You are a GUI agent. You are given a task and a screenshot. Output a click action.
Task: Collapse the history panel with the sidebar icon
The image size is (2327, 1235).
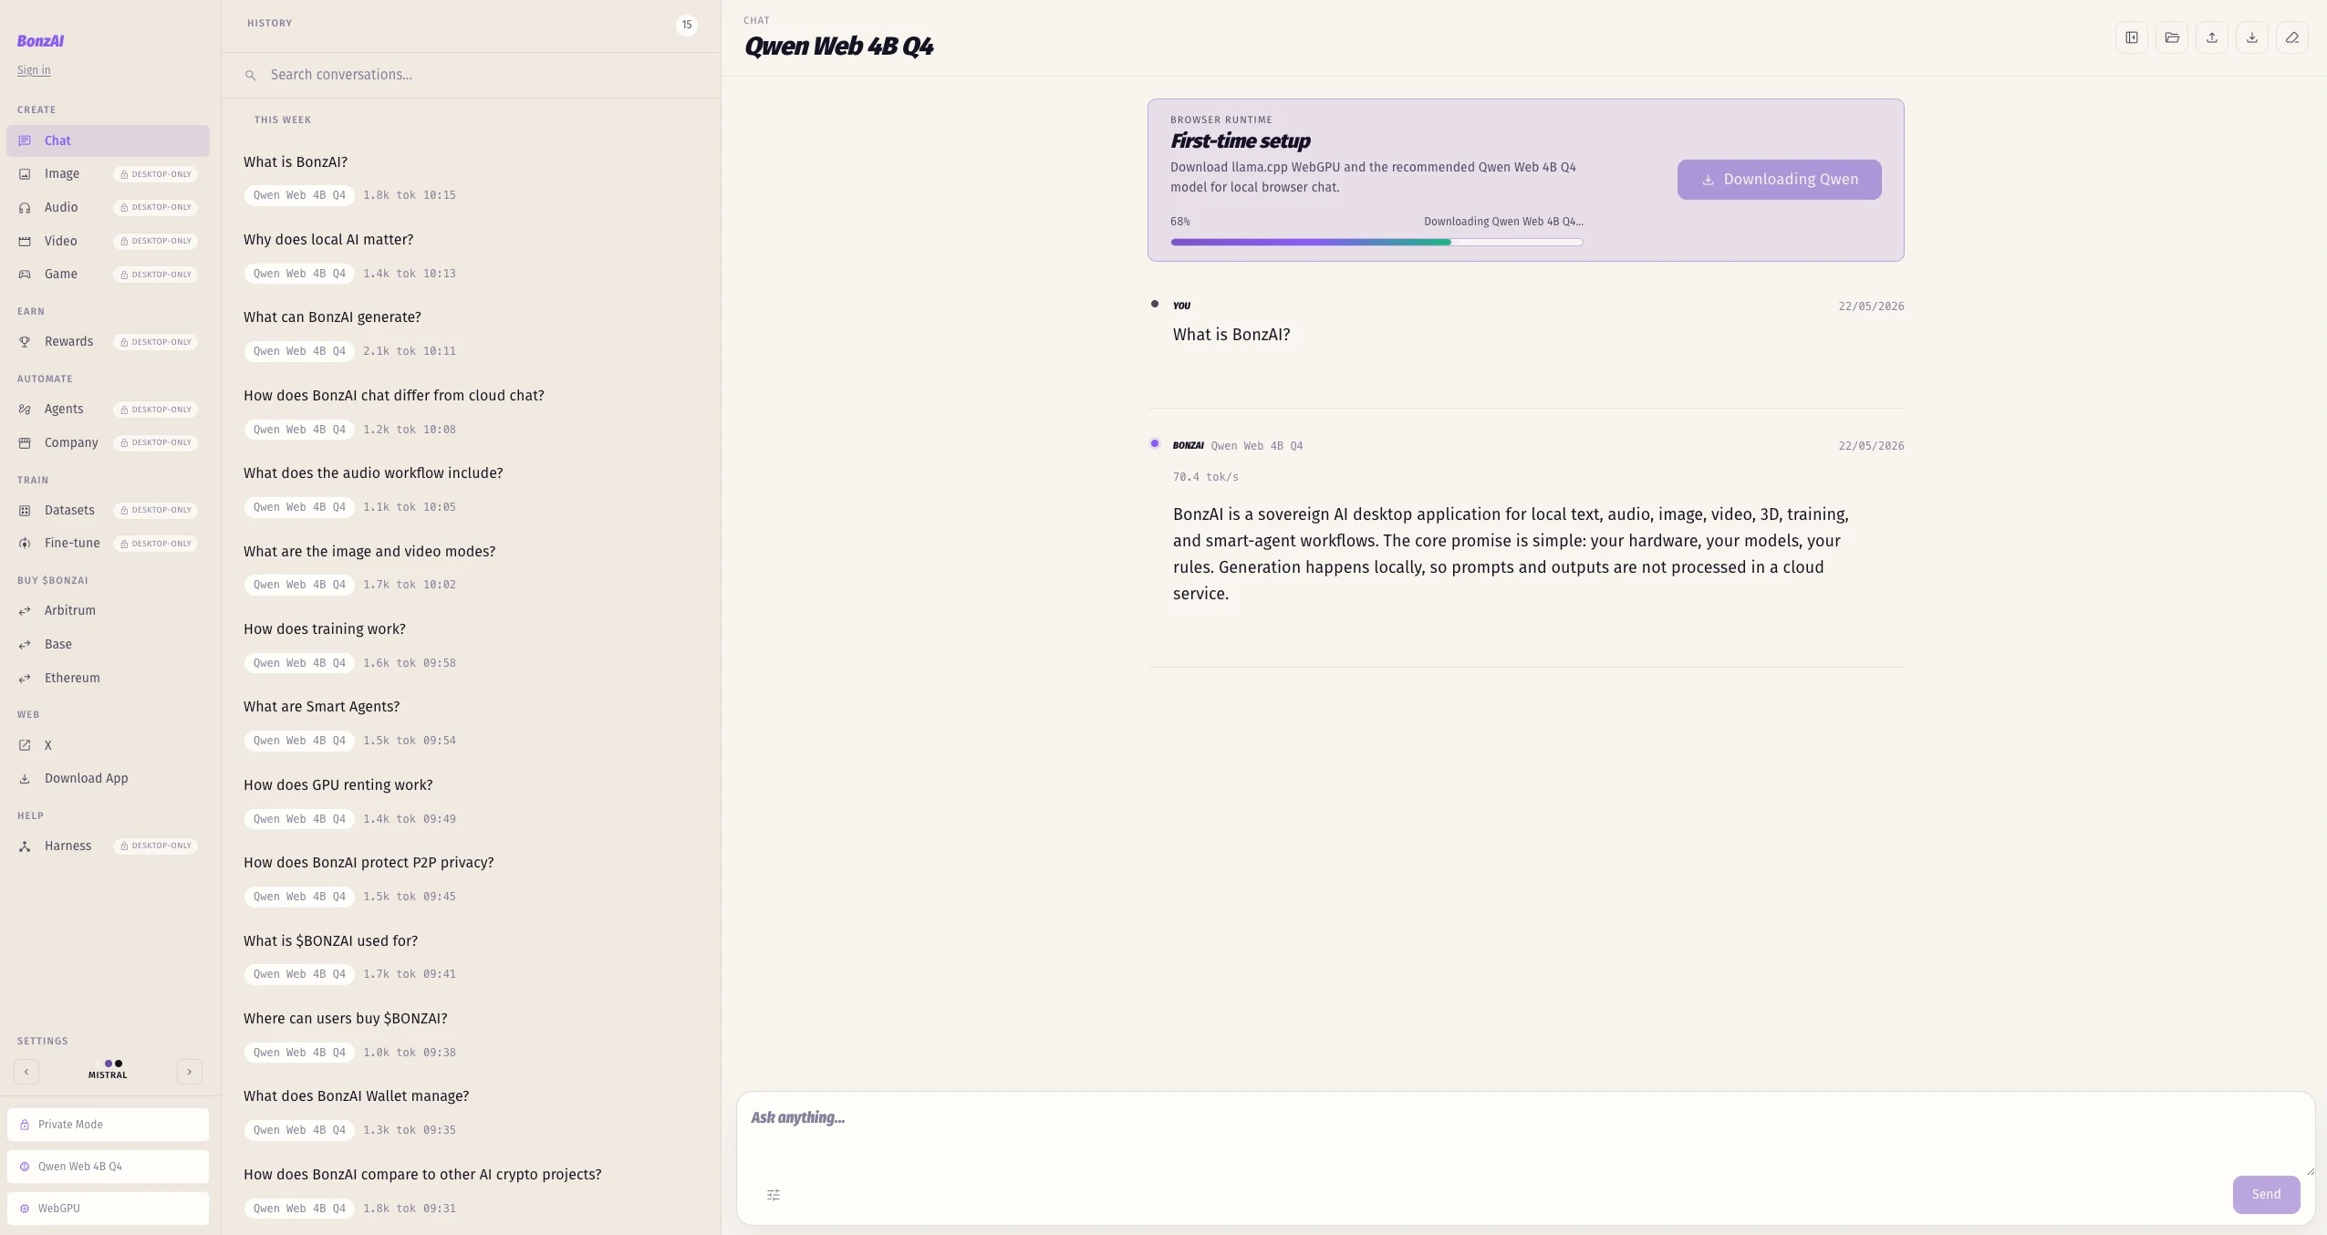coord(2132,37)
